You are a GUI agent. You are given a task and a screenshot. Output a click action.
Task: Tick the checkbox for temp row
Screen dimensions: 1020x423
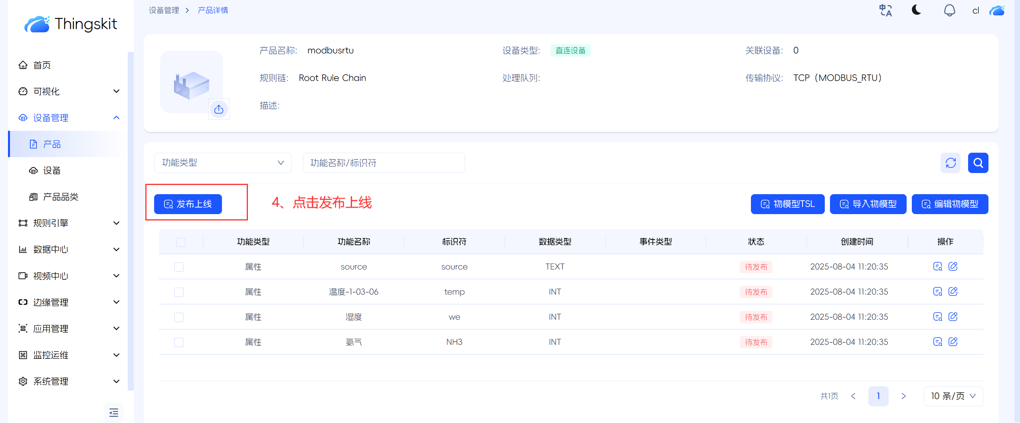click(x=179, y=292)
